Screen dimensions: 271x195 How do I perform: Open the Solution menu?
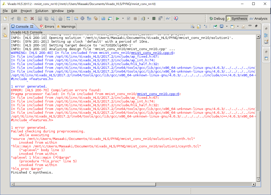pyautogui.click(x=42, y=11)
